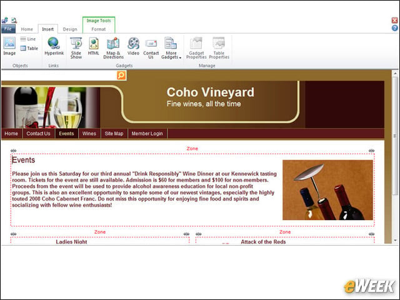The width and height of the screenshot is (400, 300).
Task: Open Gadget Properties
Action: [196, 48]
